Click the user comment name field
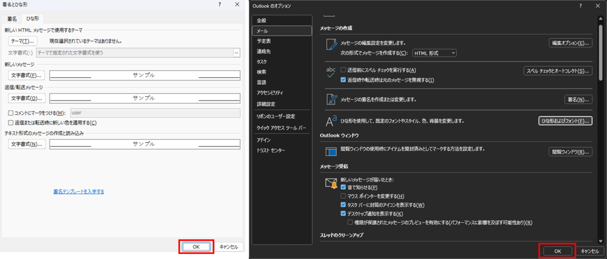 pyautogui.click(x=155, y=113)
